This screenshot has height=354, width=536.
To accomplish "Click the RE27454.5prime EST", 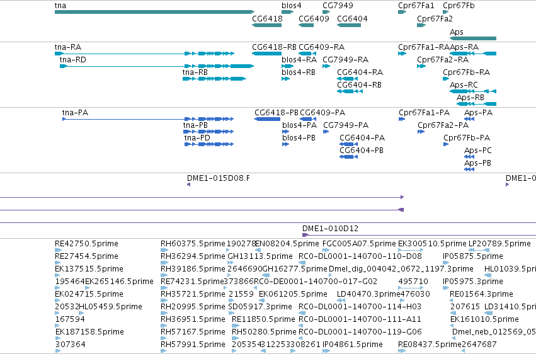I will click(x=57, y=263).
